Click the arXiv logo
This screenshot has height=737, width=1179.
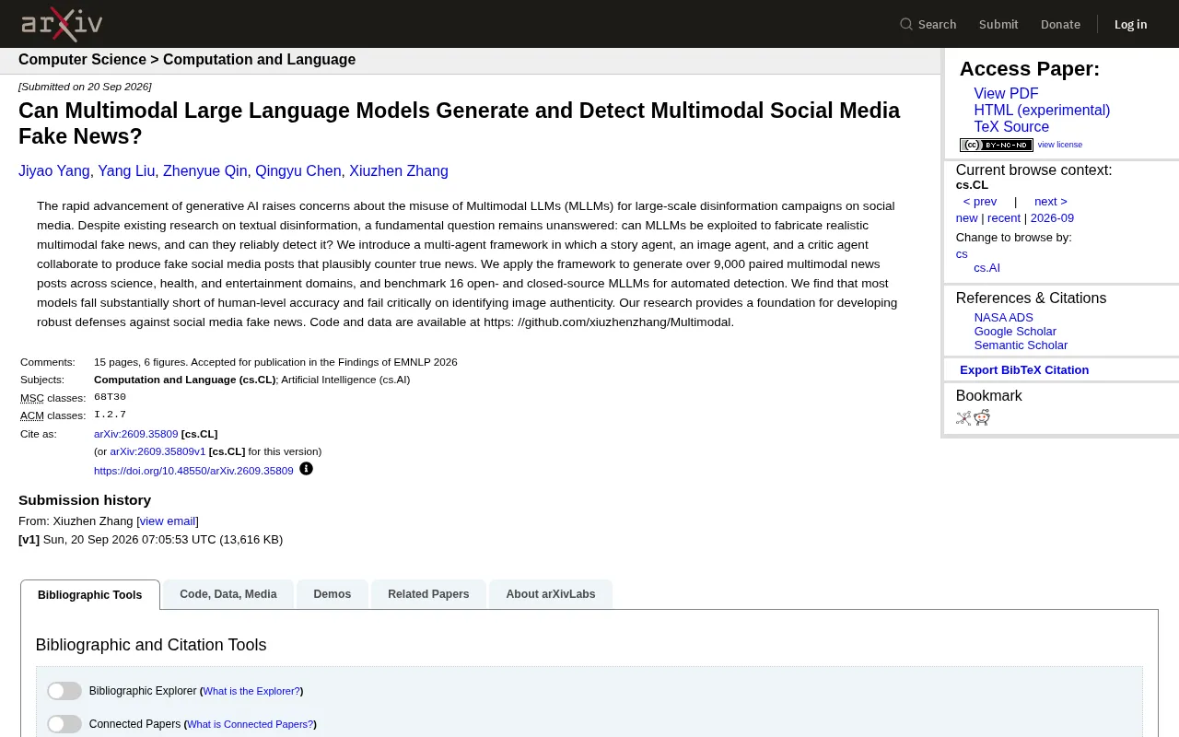pyautogui.click(x=62, y=24)
